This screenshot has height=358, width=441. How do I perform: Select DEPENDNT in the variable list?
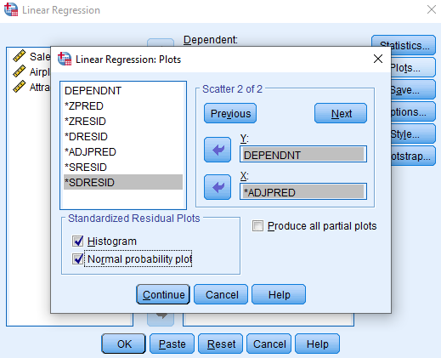tap(123, 91)
